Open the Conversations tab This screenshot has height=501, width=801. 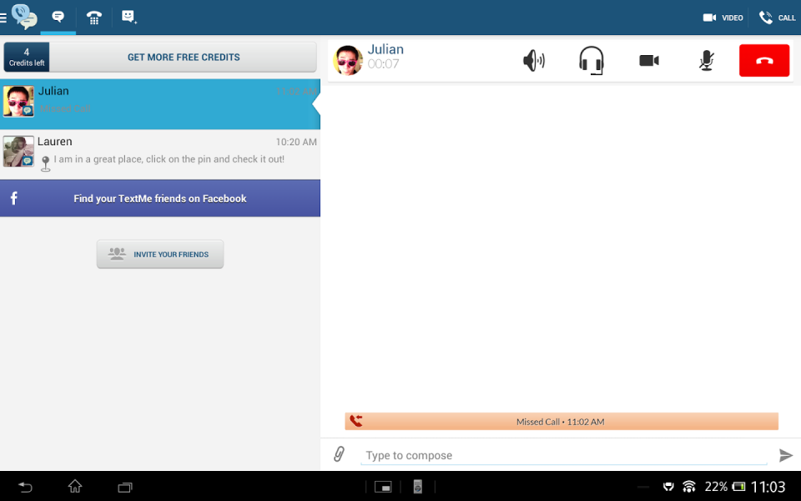58,17
